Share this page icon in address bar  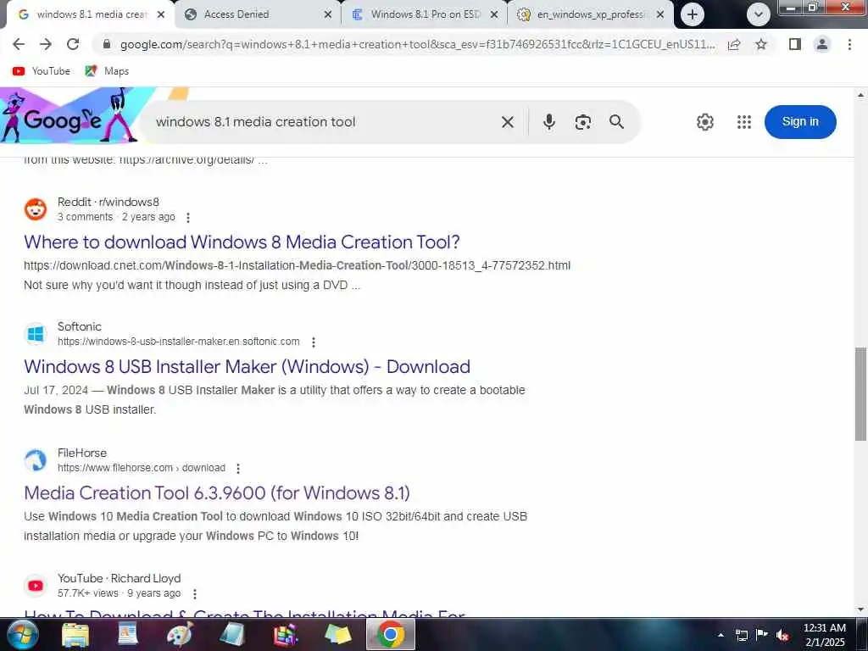tap(734, 45)
